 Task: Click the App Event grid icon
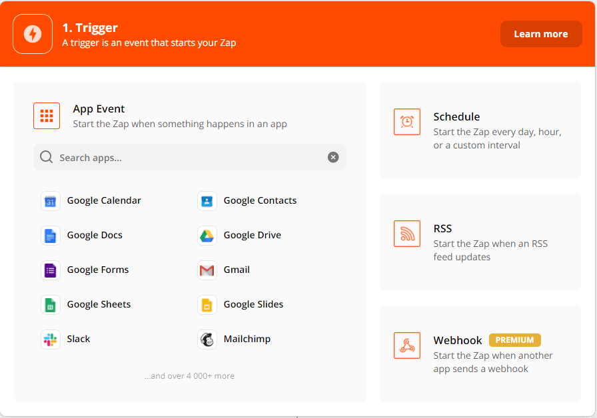[x=47, y=116]
